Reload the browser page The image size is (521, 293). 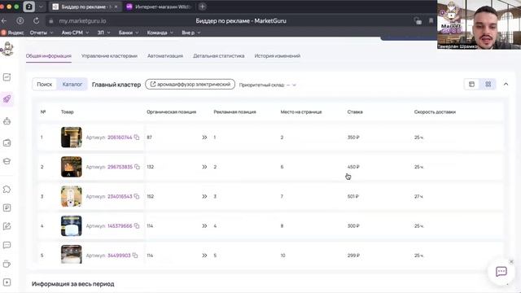point(36,20)
